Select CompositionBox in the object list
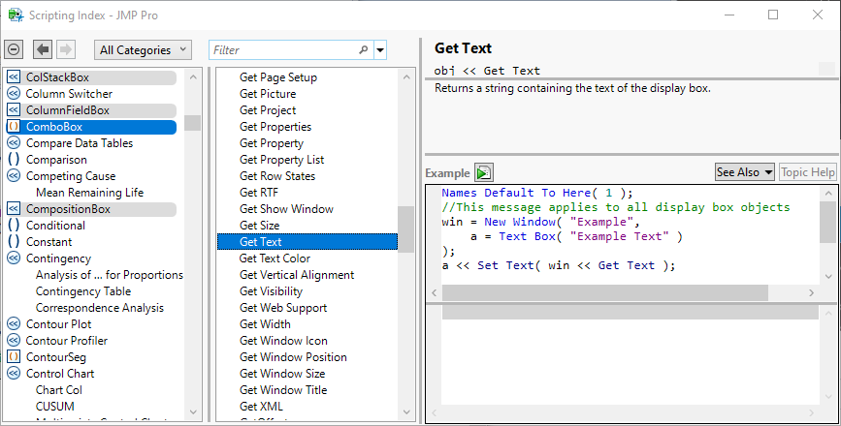Viewport: 841px width, 426px height. 68,209
